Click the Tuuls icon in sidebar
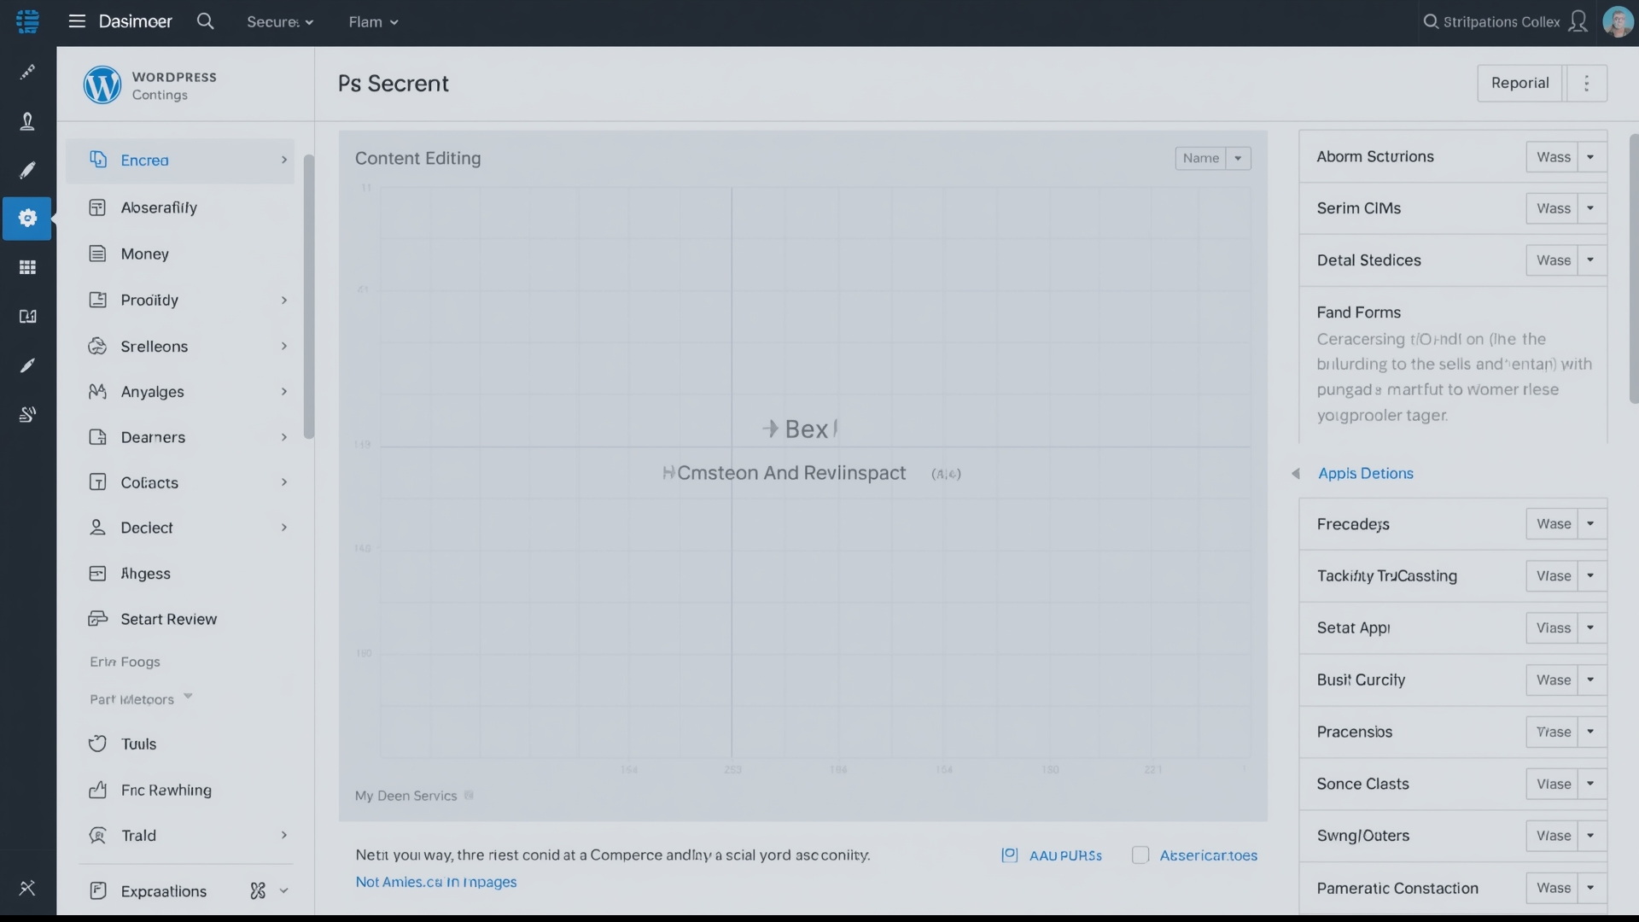This screenshot has width=1639, height=922. (x=97, y=744)
